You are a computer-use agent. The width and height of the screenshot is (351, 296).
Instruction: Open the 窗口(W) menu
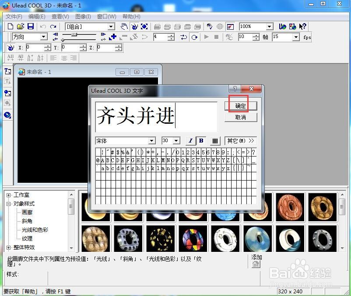click(x=106, y=17)
